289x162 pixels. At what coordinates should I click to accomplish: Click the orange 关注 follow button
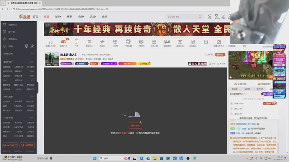coord(220,55)
